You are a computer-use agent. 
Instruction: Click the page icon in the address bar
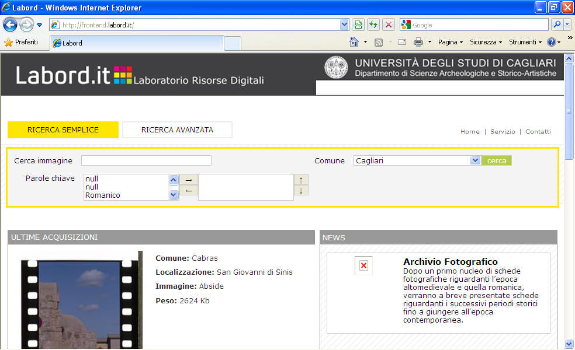click(x=55, y=25)
